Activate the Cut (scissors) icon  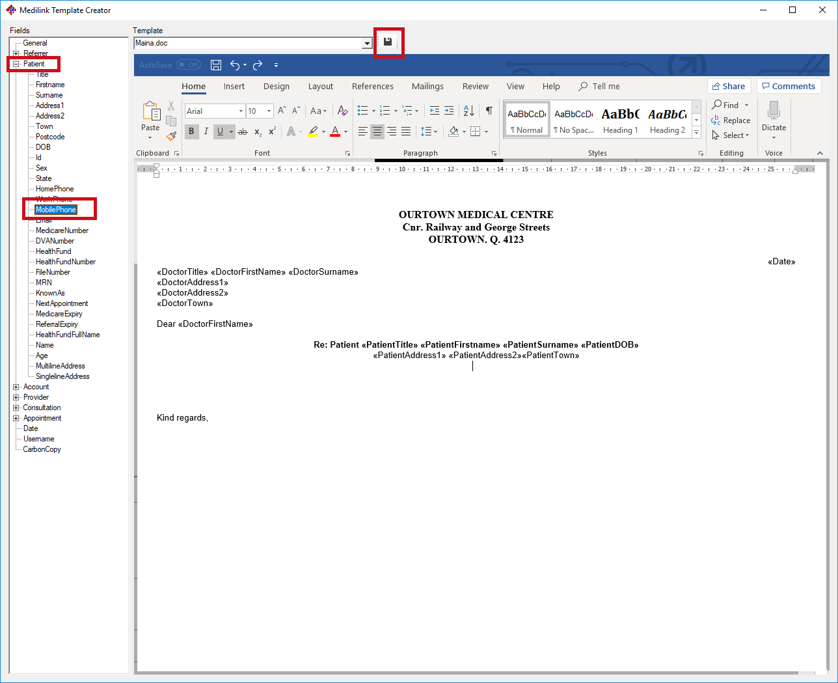pyautogui.click(x=171, y=105)
